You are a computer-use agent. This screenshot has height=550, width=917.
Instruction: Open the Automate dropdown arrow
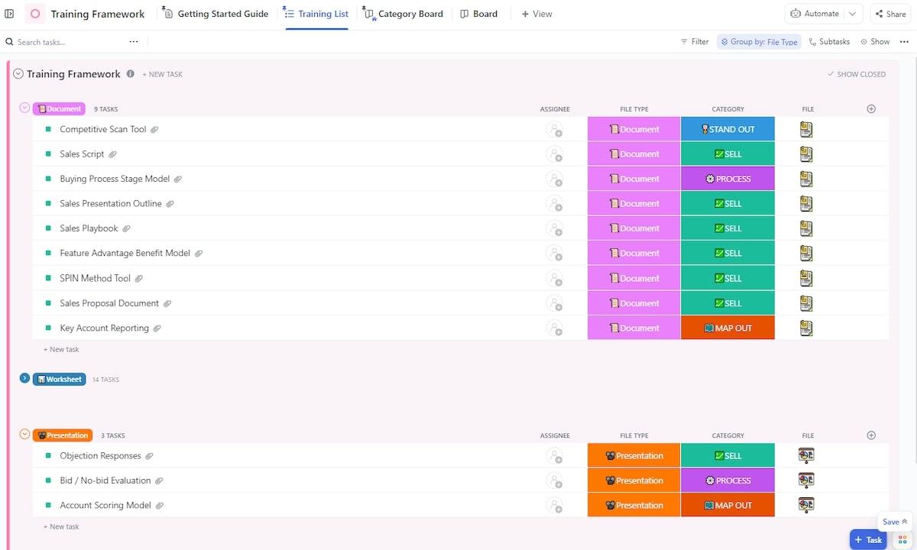[853, 14]
